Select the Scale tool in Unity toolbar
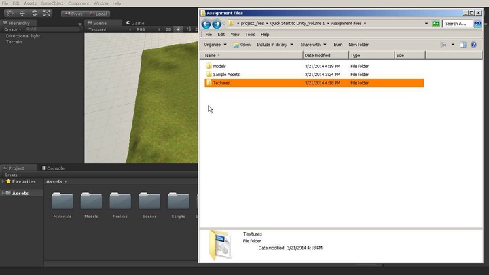 click(47, 14)
